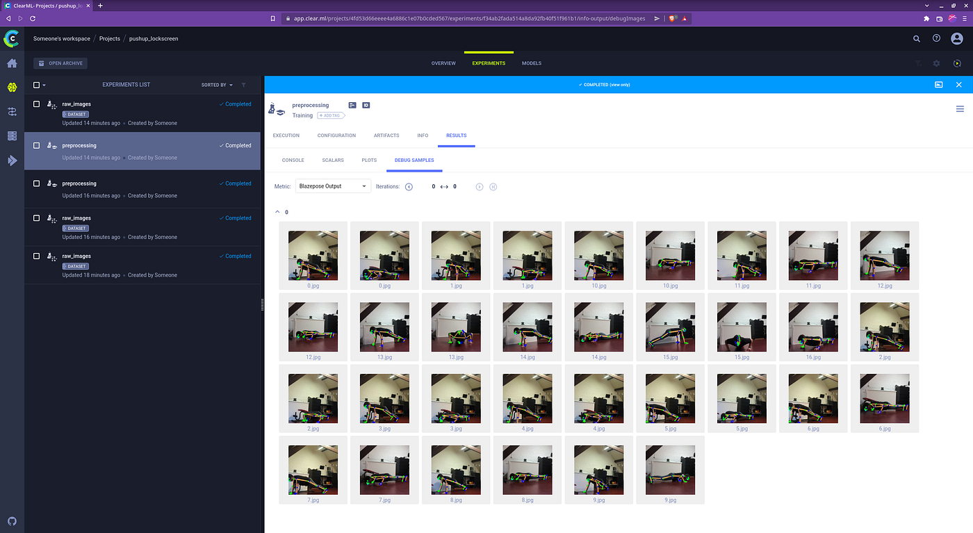Open the hamburger menu of preprocessing experiment

coord(960,109)
